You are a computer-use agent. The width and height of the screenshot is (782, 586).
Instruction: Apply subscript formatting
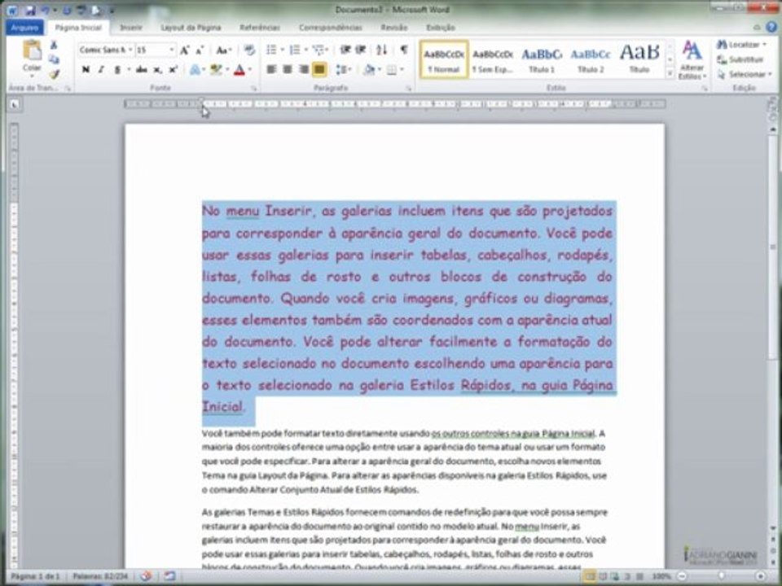pyautogui.click(x=157, y=70)
